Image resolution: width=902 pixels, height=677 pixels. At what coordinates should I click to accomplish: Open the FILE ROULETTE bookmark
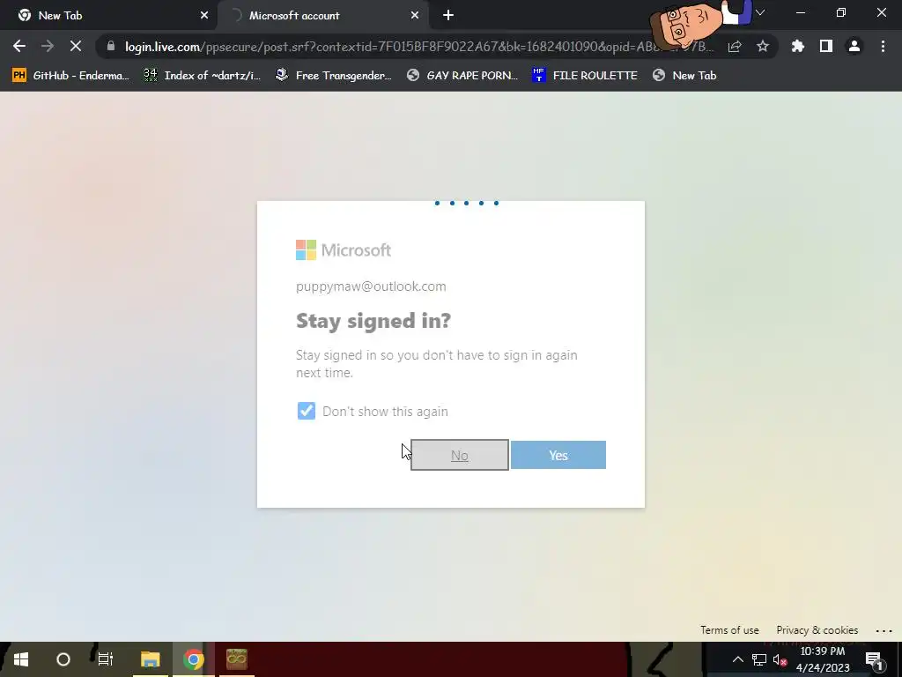585,76
